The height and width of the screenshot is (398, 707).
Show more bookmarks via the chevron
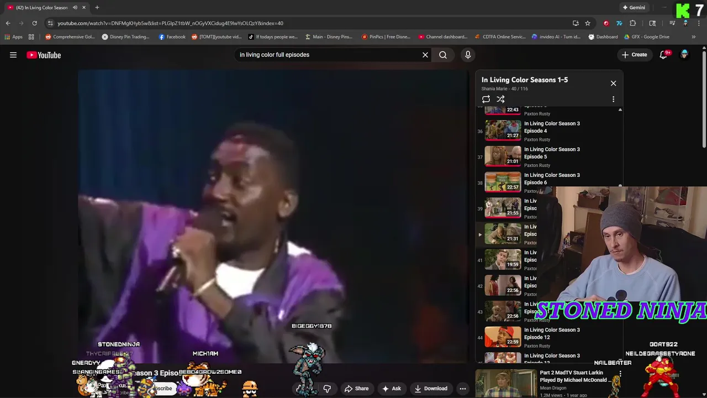coord(694,37)
